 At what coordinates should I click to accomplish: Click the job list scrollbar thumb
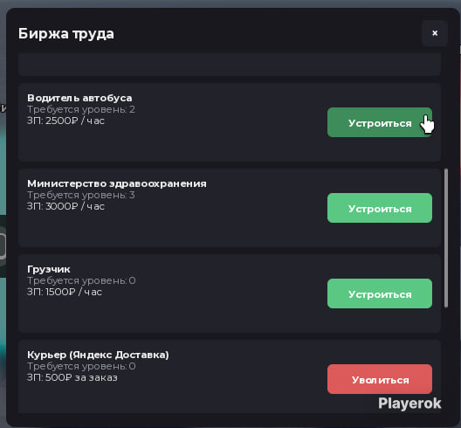tap(446, 238)
